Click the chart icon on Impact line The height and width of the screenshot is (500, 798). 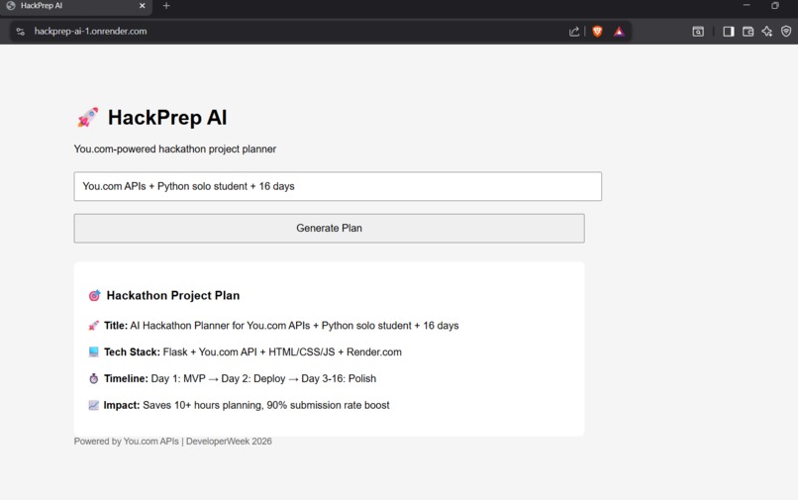(94, 405)
